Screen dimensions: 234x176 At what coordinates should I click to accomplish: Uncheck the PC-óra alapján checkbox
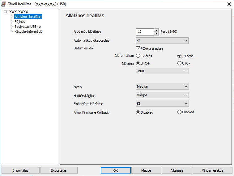point(138,48)
